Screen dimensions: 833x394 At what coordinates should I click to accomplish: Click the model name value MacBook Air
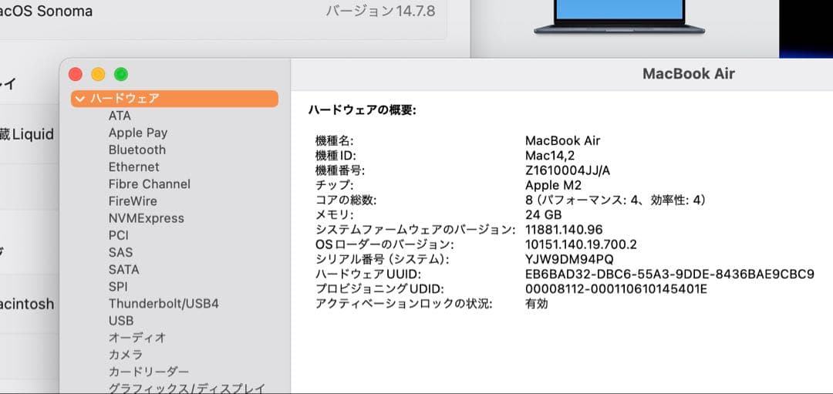(x=562, y=140)
